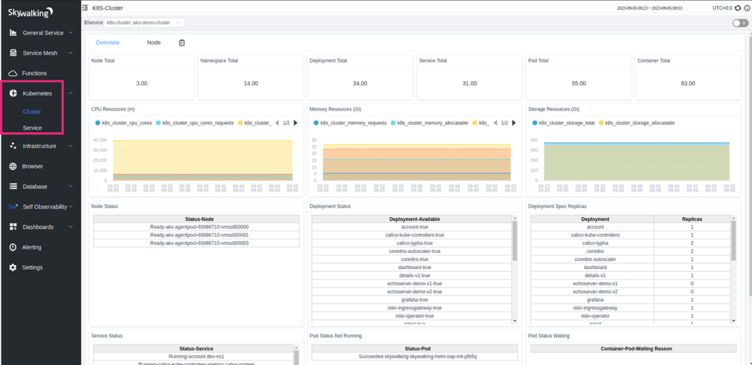Screen dimensions: 752x365
Task: Go to next CPU Resources legend page
Action: coord(296,123)
